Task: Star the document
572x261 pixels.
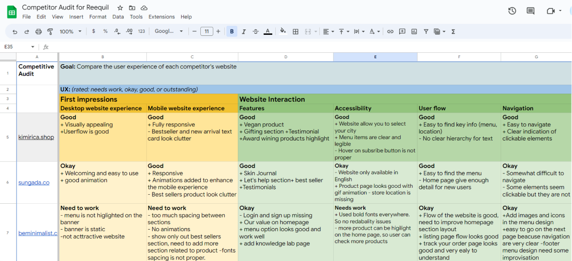Action: tap(120, 7)
